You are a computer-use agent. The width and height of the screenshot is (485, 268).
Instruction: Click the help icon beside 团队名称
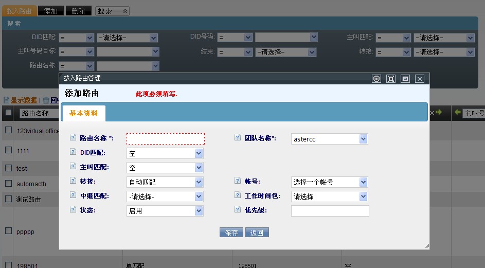pos(238,138)
